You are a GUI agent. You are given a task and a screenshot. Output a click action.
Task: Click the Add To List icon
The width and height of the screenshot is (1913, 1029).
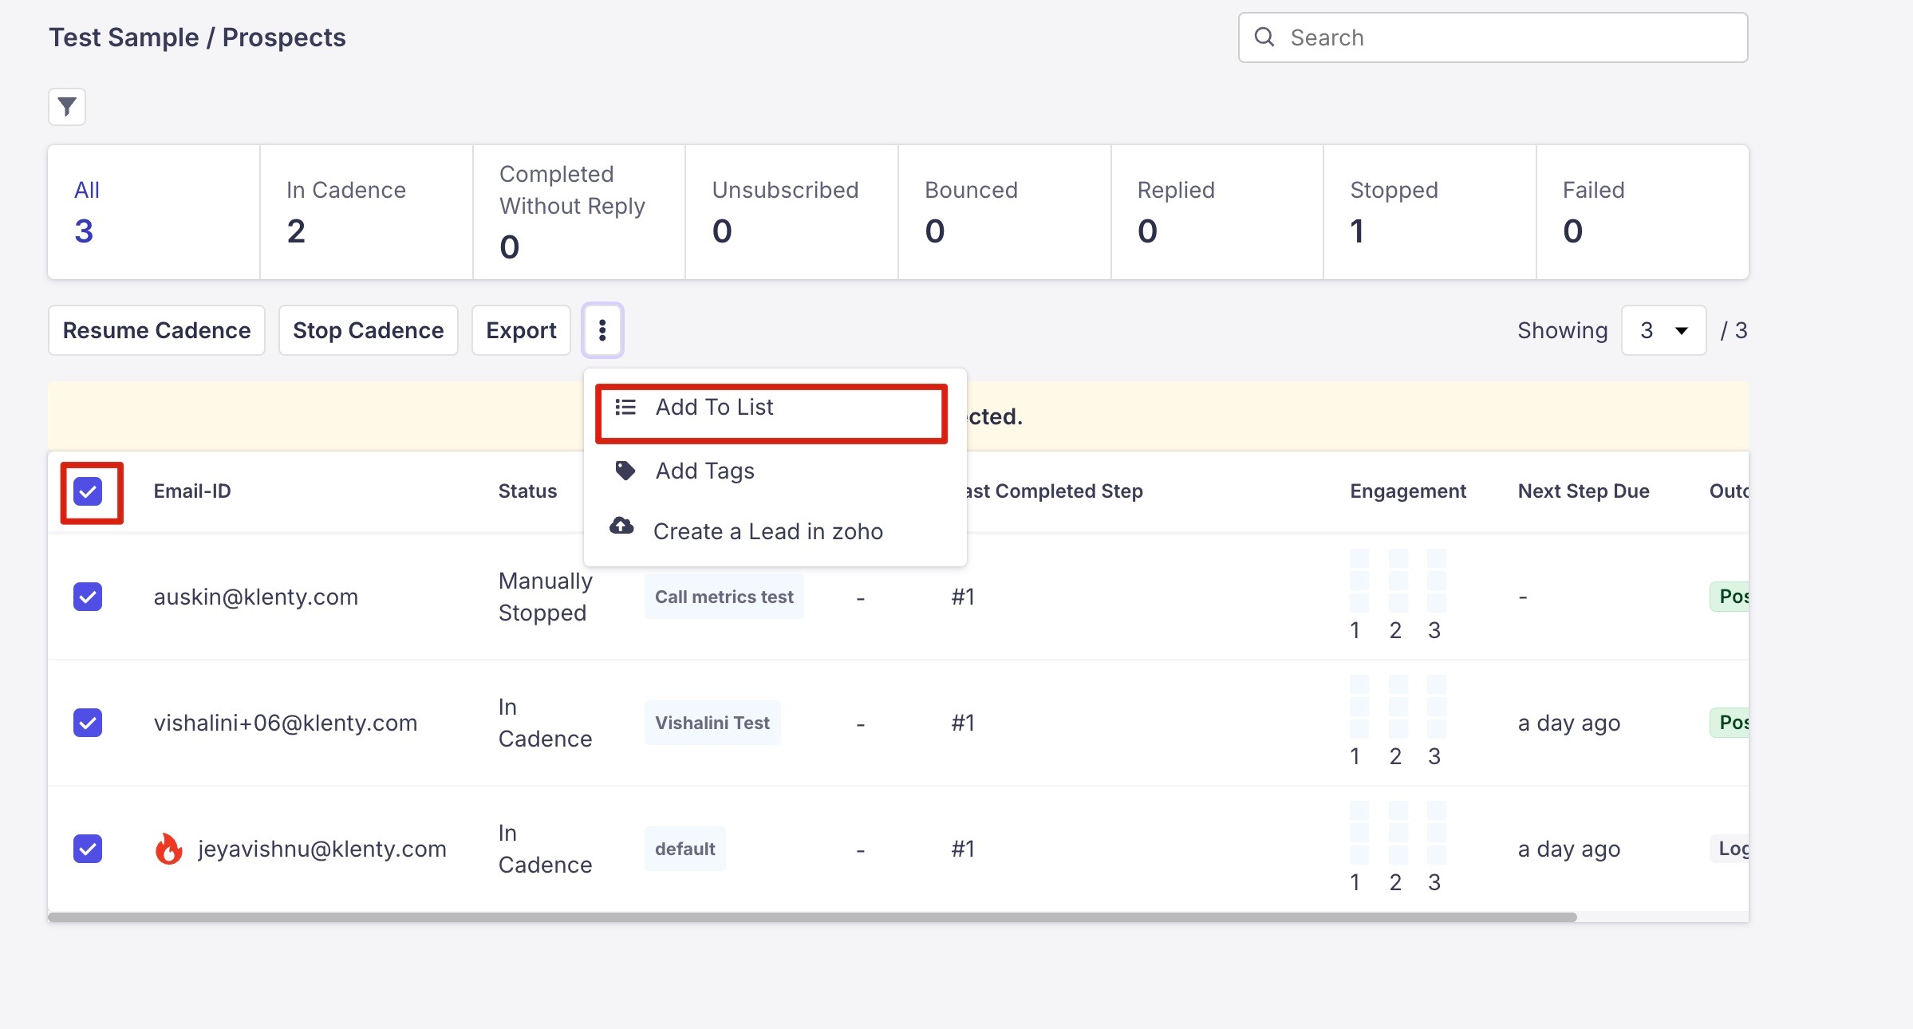tap(625, 408)
